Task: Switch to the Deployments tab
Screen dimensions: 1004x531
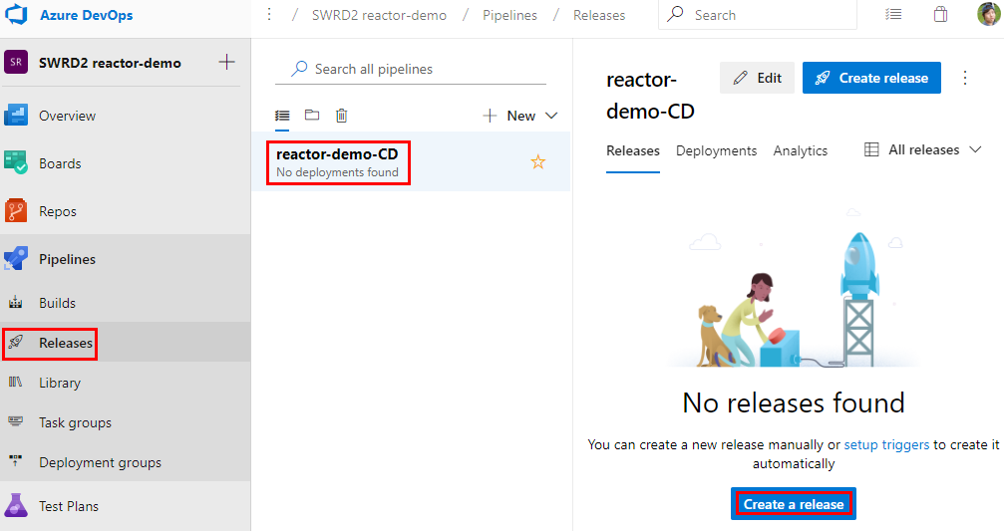Action: 716,151
